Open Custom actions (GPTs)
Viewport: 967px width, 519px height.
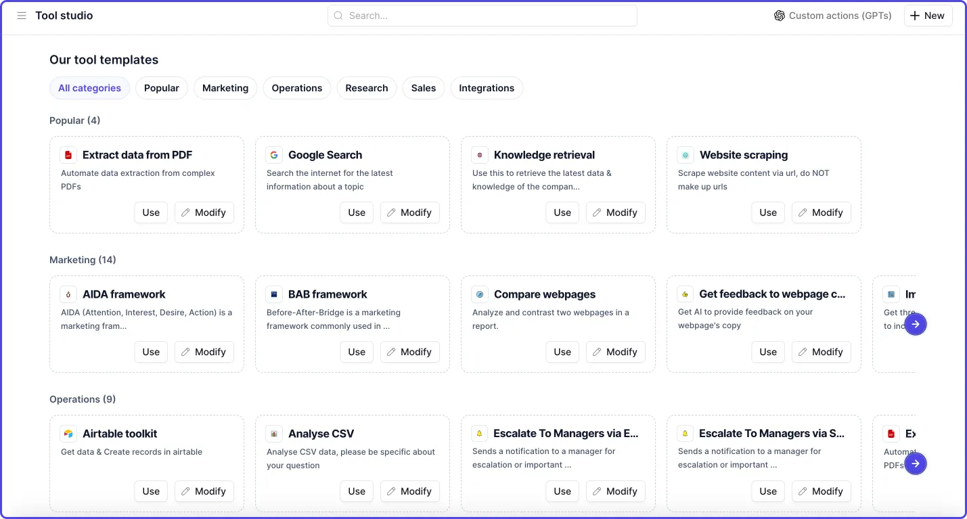tap(833, 16)
